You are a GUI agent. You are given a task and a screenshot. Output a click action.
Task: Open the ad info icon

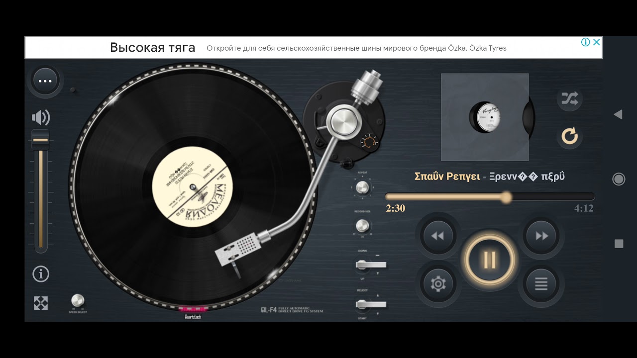point(586,42)
